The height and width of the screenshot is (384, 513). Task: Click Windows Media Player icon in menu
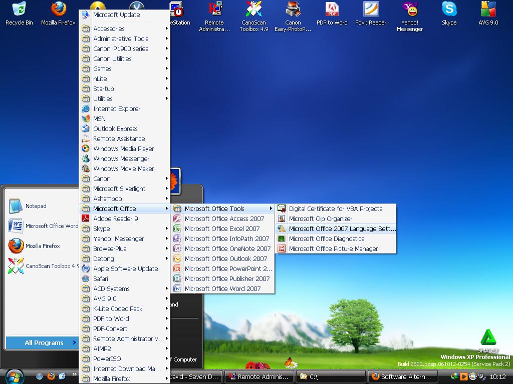coord(86,148)
